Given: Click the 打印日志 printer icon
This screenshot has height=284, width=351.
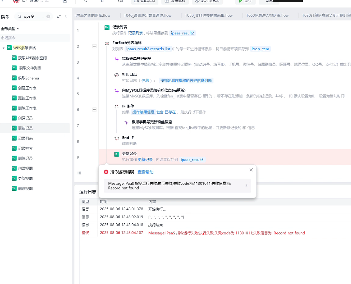Looking at the screenshot, I should tap(117, 75).
